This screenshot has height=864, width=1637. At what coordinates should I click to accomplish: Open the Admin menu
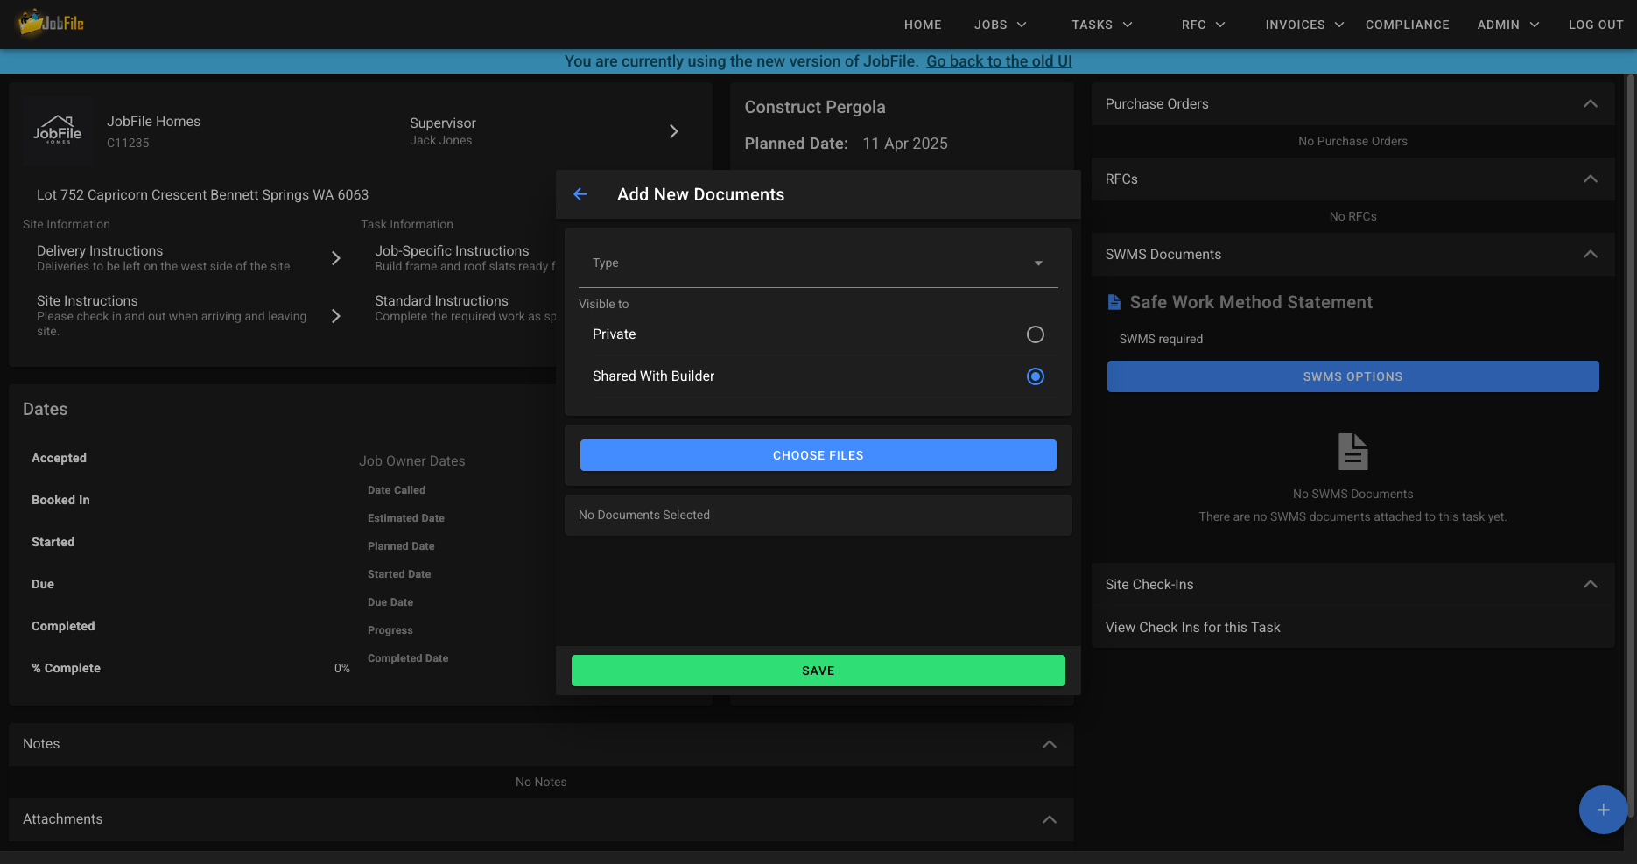pos(1507,25)
